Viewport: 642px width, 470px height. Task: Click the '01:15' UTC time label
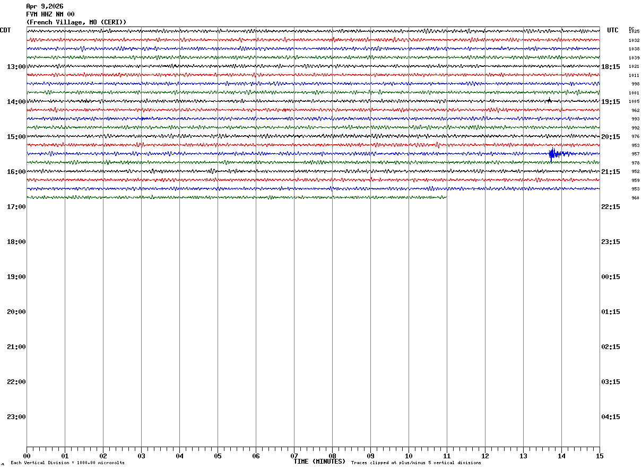(x=611, y=312)
